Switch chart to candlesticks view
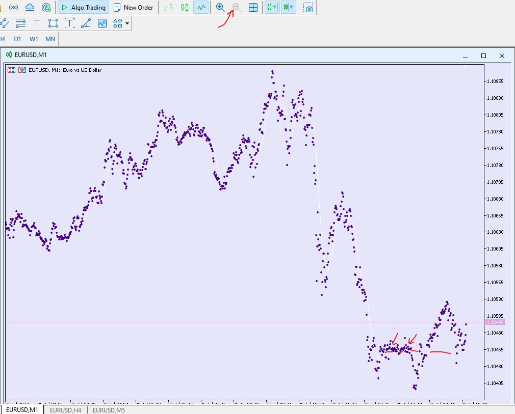515x414 pixels. click(x=185, y=8)
